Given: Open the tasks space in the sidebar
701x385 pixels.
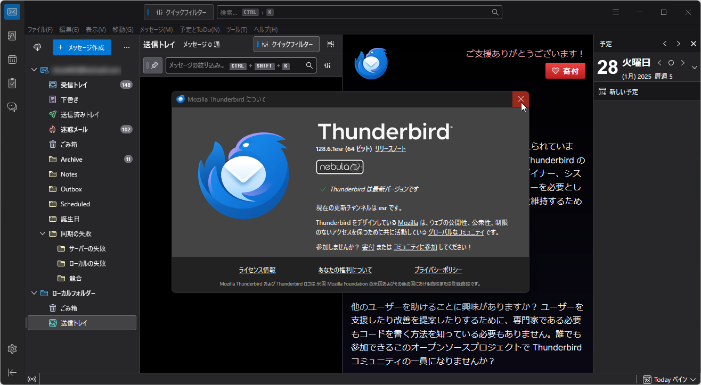Looking at the screenshot, I should click(12, 83).
